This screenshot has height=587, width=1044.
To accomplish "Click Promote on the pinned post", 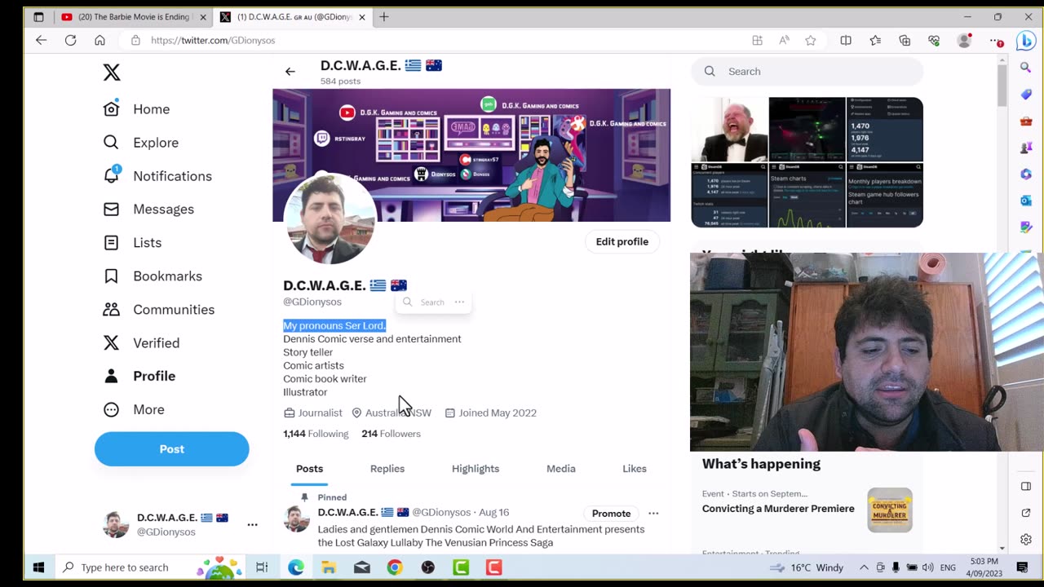I will pos(611,514).
